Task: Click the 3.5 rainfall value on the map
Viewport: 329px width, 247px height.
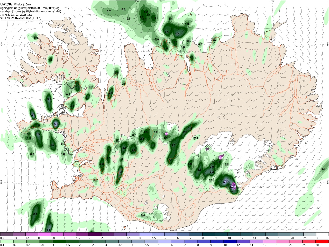Action: [x=38, y=134]
